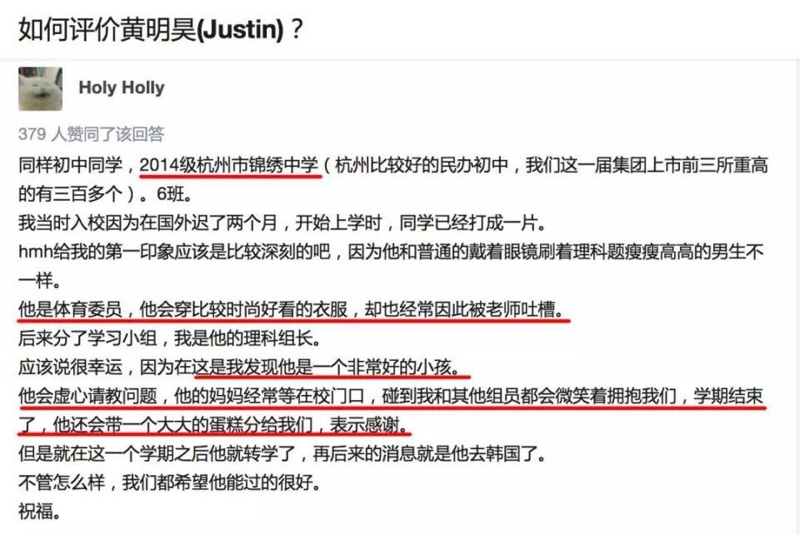Click the text 6班 in the answer
The image size is (800, 535).
point(174,194)
